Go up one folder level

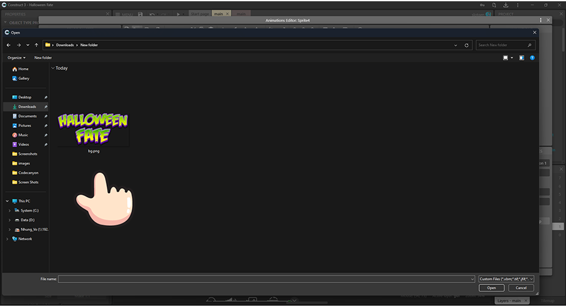click(36, 45)
